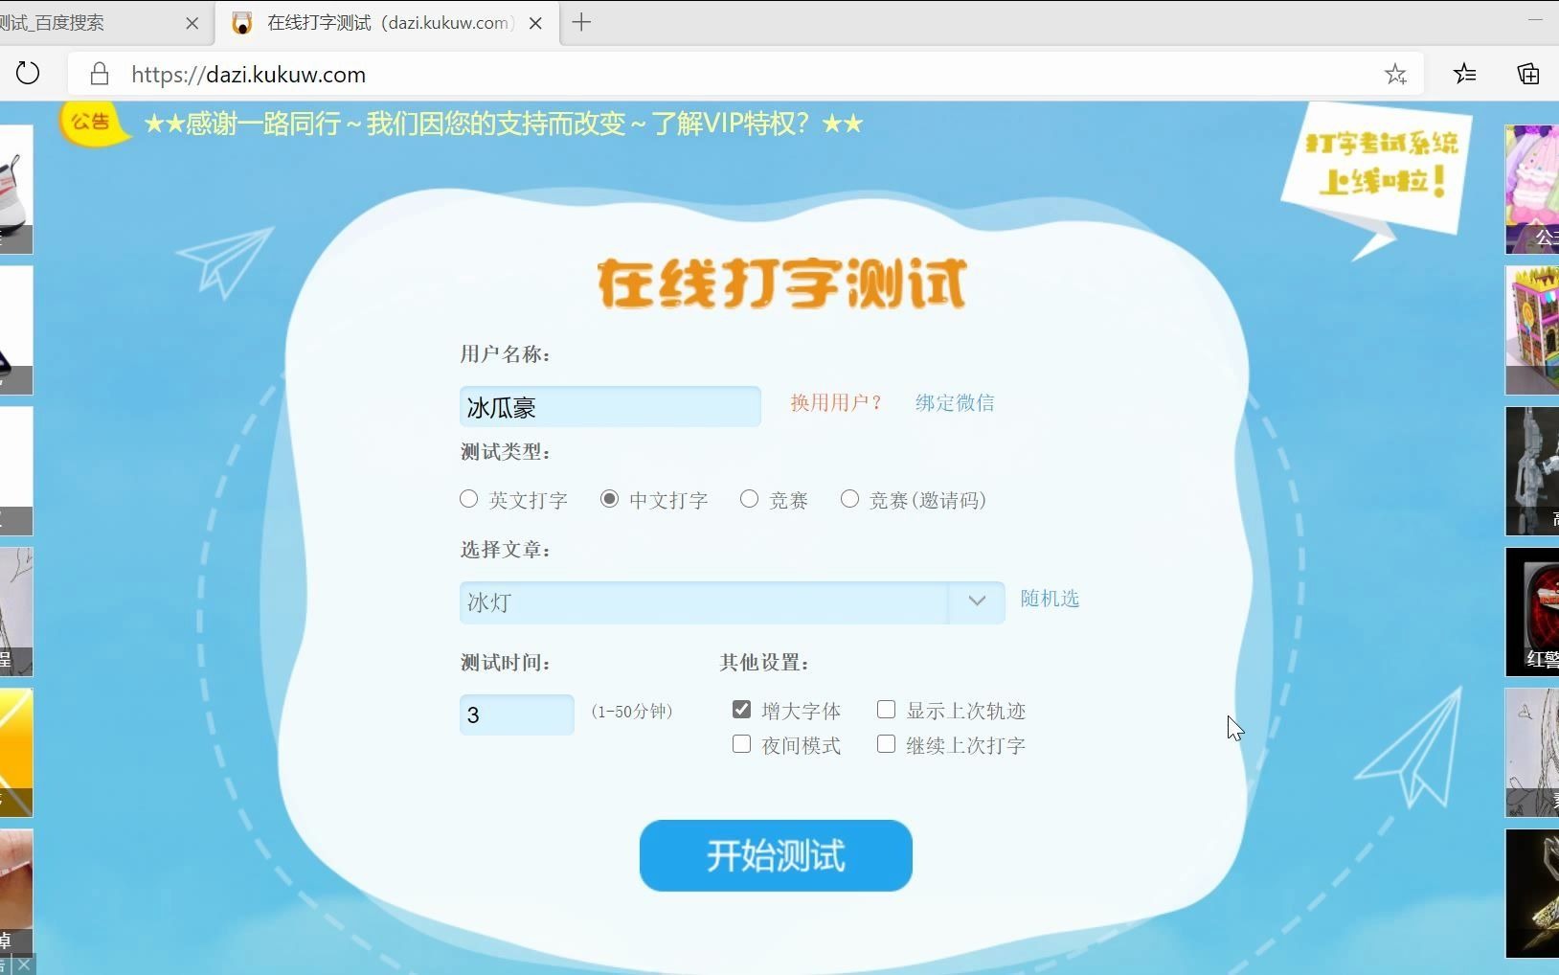Click the lock icon in address bar
This screenshot has height=975, width=1559.
click(100, 74)
